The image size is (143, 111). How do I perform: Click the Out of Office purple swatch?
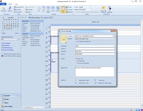[2, 56]
